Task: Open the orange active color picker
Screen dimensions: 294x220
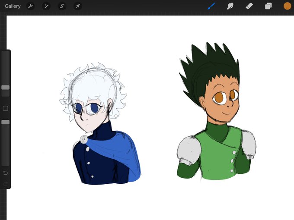Action: click(x=287, y=6)
